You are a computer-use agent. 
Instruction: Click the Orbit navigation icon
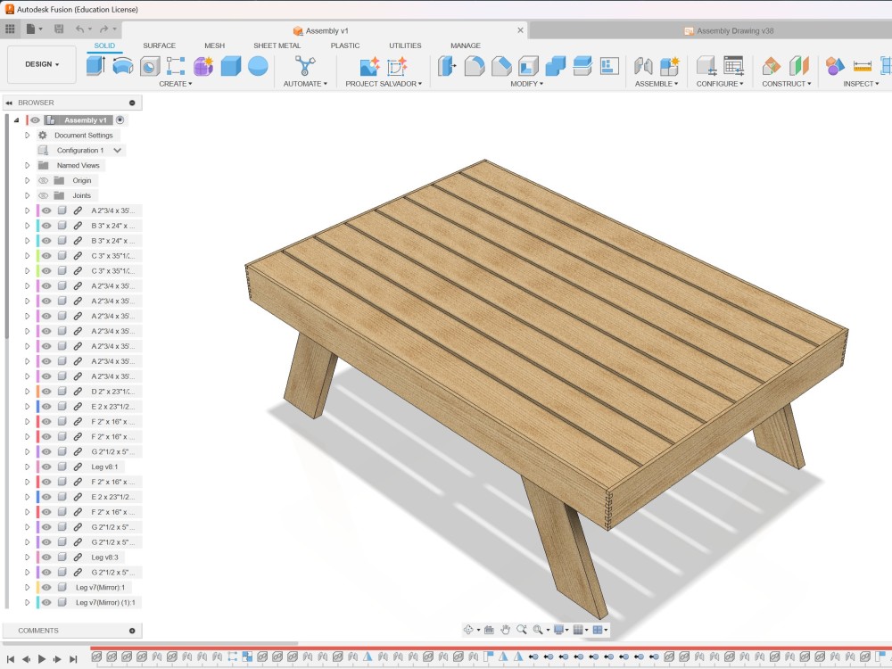click(x=468, y=630)
